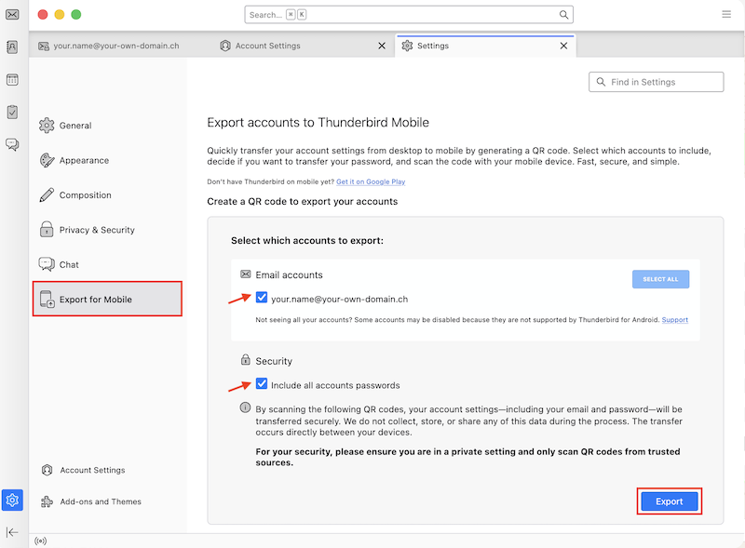This screenshot has height=548, width=745.
Task: Open the Chat space icon in the left spaces bar
Action: pos(12,144)
